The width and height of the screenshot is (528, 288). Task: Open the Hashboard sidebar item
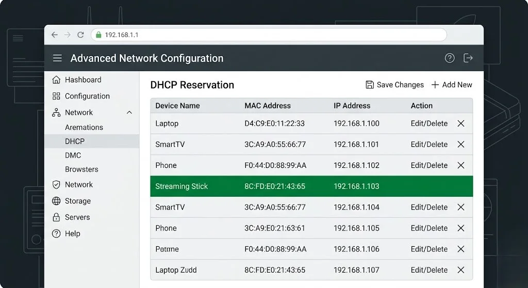pos(83,80)
